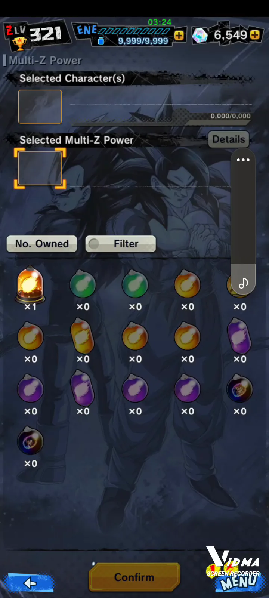269x598 pixels.
Task: Tap the plus icon beside energy gauge
Action: (179, 36)
